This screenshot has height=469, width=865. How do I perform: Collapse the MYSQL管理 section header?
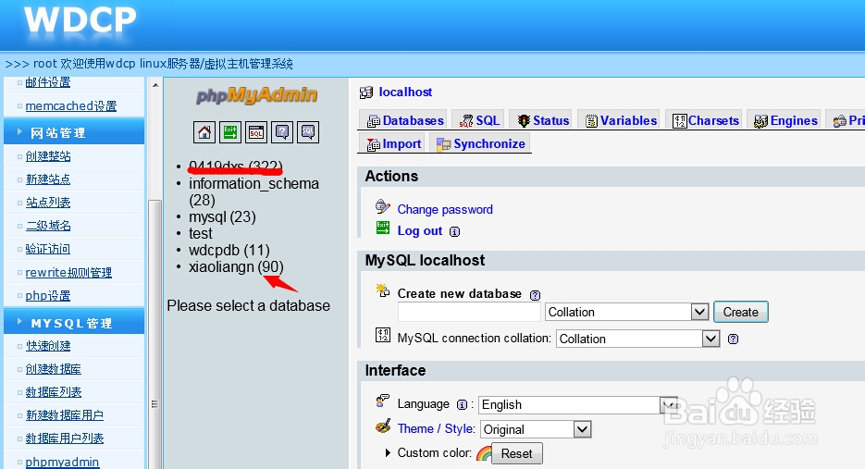click(x=74, y=323)
